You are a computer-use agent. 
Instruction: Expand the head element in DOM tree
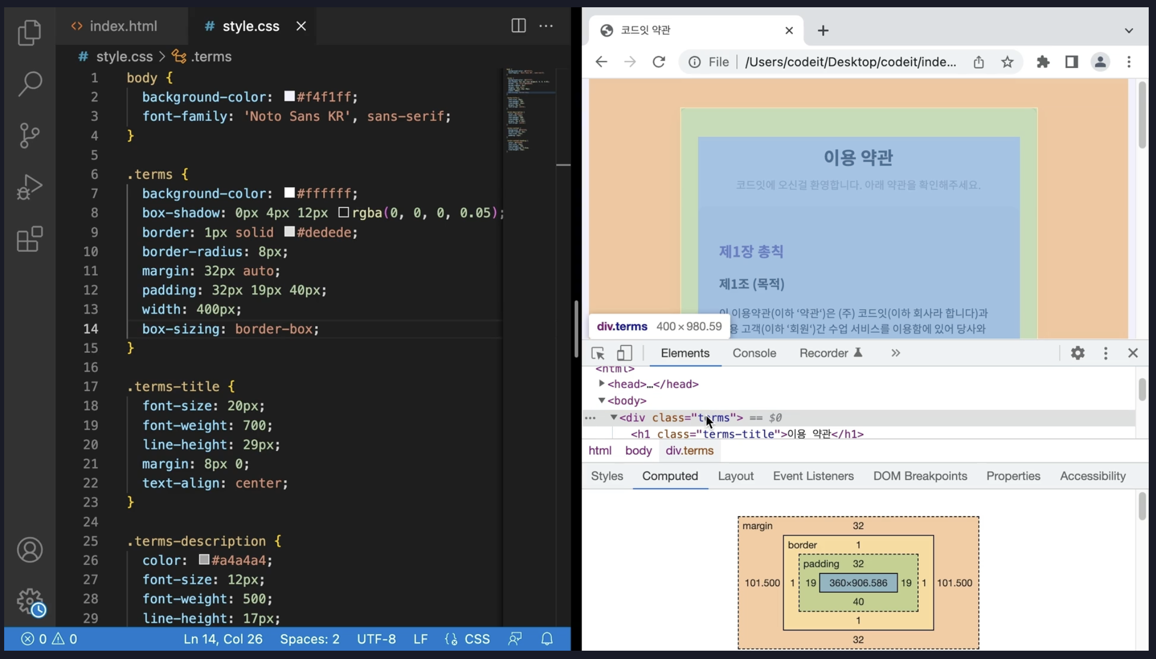click(601, 384)
